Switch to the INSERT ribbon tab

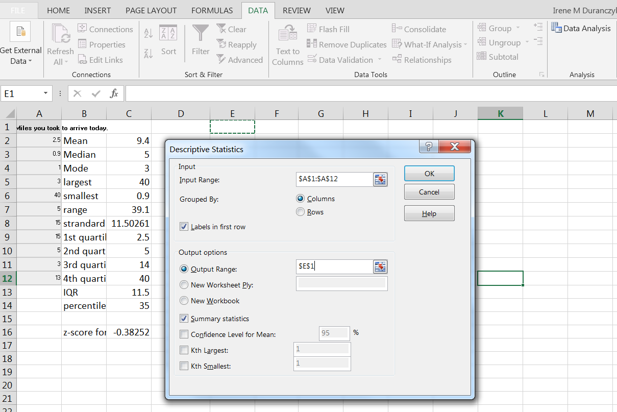pyautogui.click(x=97, y=10)
